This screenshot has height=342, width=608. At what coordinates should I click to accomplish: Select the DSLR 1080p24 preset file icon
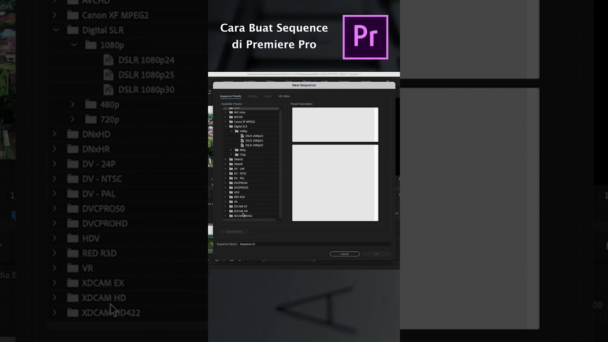pyautogui.click(x=242, y=136)
